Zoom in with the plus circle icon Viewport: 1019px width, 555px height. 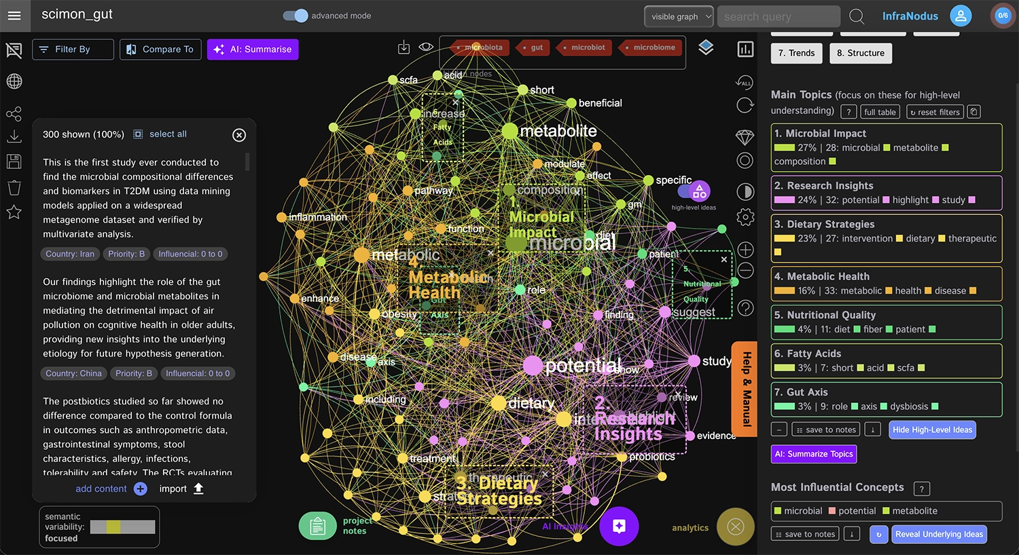tap(745, 249)
